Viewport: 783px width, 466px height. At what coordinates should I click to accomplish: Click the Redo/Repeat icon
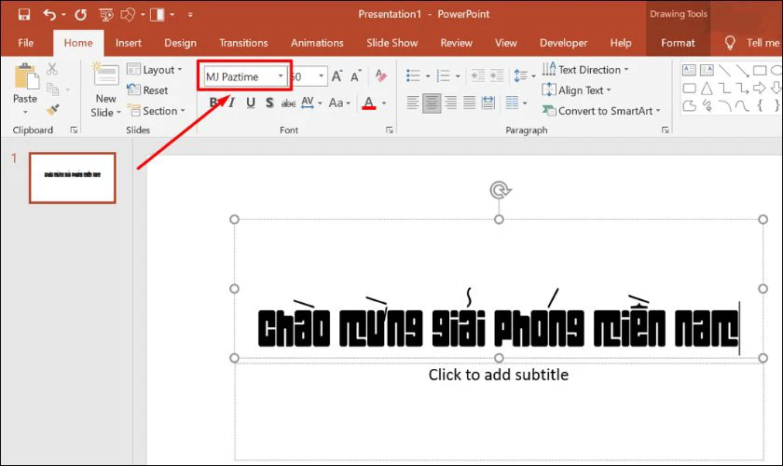(80, 15)
